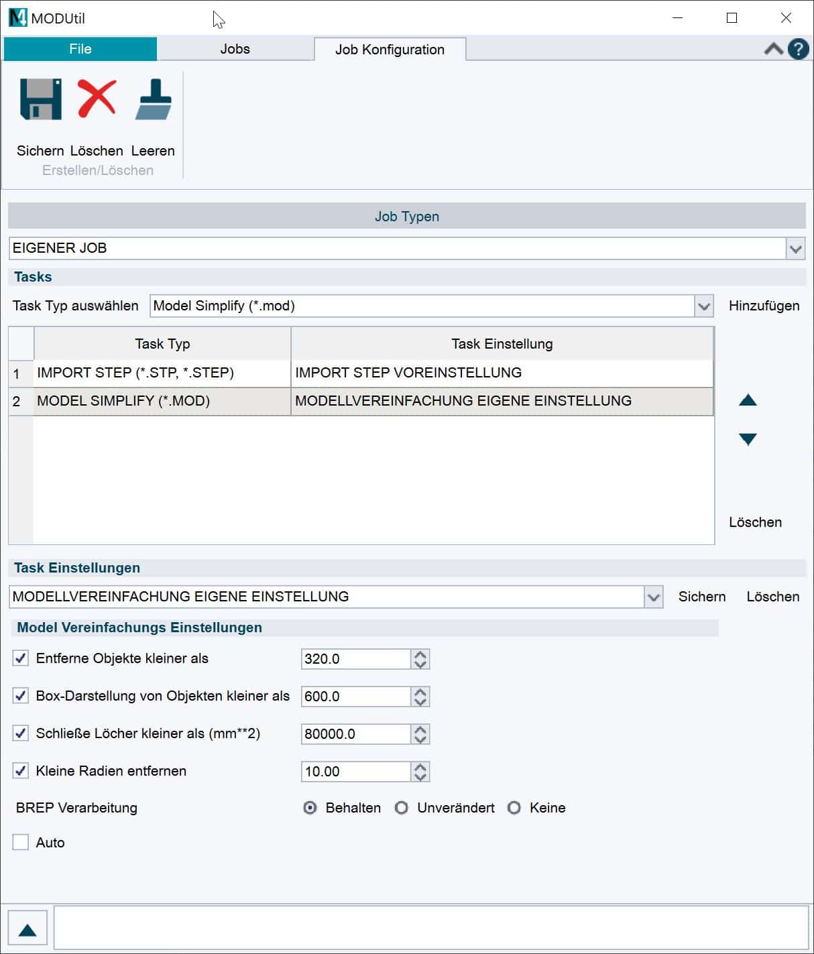Image resolution: width=814 pixels, height=954 pixels.
Task: Click the Leeren broom icon
Action: [x=153, y=99]
